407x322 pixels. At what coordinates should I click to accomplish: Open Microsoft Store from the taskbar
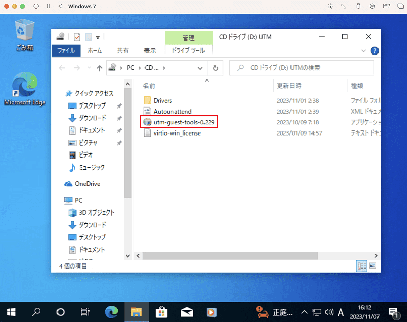point(161,312)
